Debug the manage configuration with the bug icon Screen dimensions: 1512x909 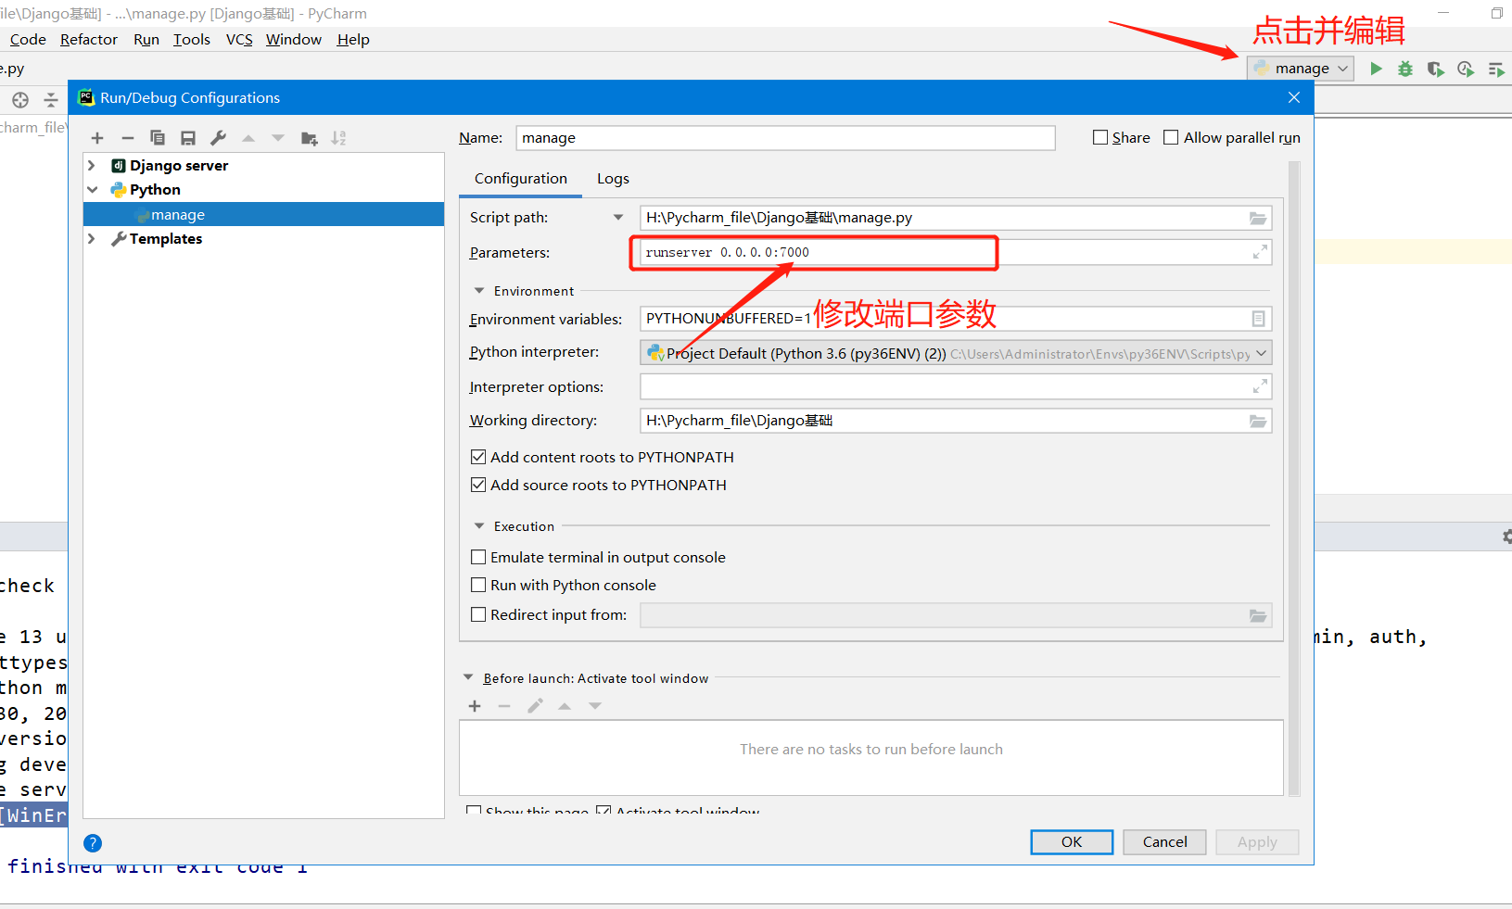click(x=1404, y=68)
